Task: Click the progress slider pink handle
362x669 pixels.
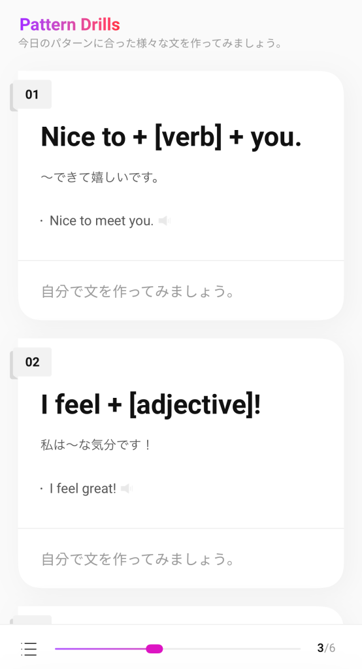Action: click(x=154, y=649)
